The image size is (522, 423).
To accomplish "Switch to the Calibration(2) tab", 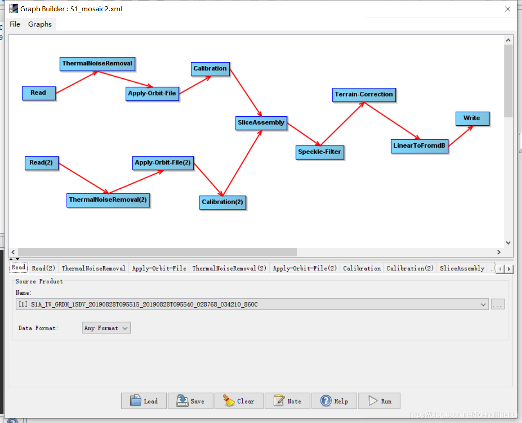I will 410,268.
